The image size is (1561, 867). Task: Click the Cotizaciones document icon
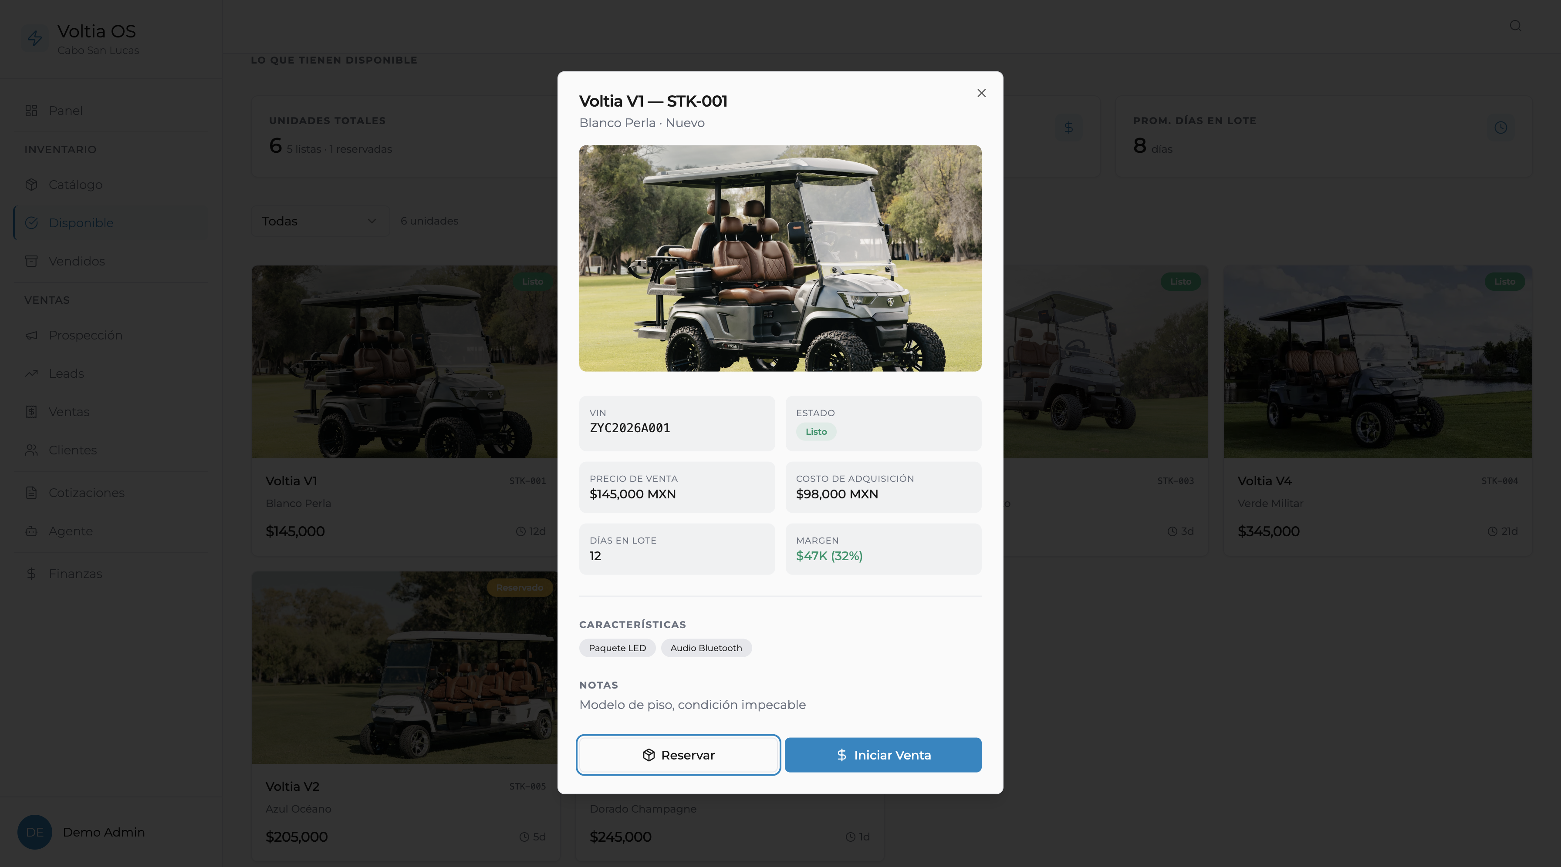tap(31, 492)
